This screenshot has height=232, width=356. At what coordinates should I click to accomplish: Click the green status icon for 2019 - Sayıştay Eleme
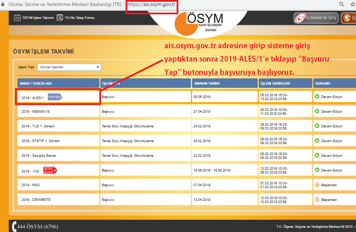tap(317, 155)
